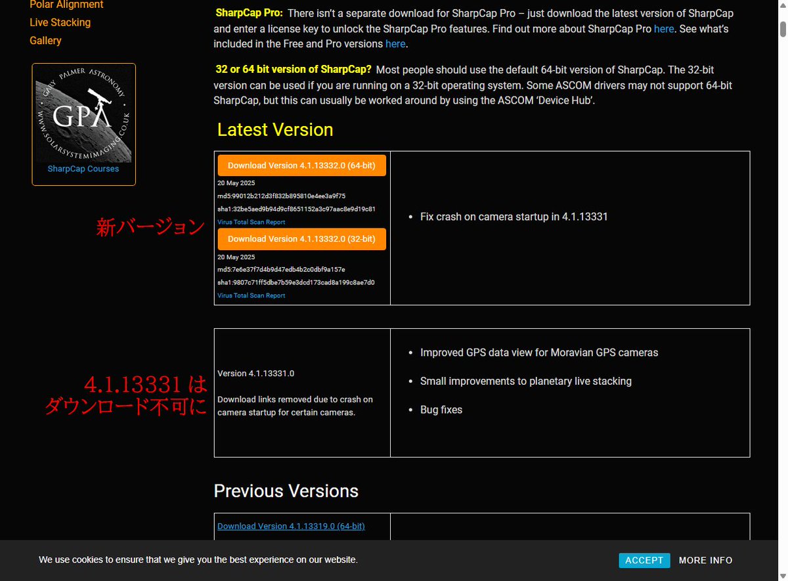Click the Previous Versions section heading
Image resolution: width=788 pixels, height=581 pixels.
click(286, 490)
